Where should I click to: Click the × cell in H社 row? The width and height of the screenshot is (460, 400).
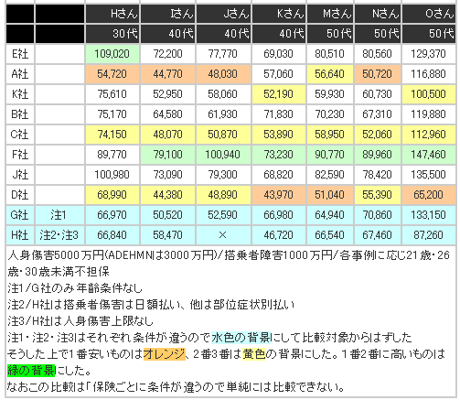[x=223, y=235]
